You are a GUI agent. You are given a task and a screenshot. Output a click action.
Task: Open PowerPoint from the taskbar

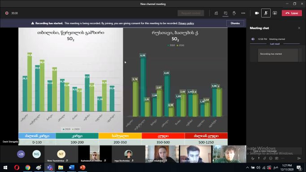tap(82, 168)
